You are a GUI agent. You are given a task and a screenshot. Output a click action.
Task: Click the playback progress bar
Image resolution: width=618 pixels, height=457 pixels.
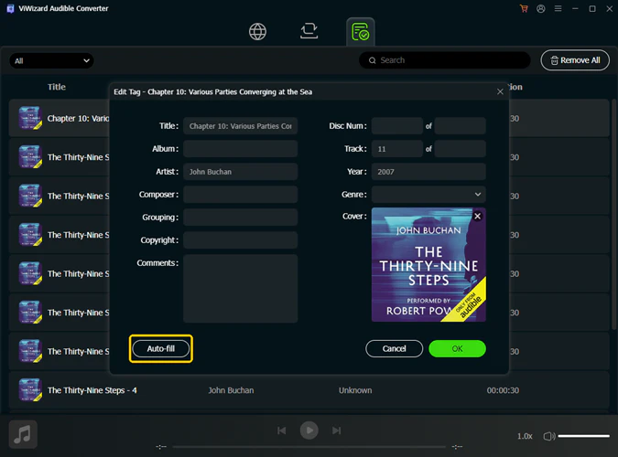(309, 447)
